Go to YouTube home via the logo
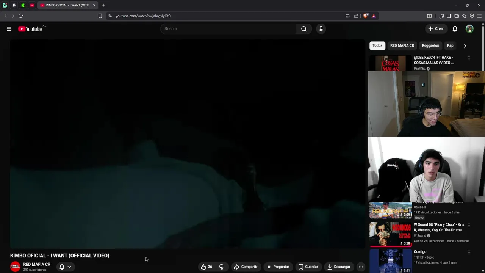 pos(30,29)
